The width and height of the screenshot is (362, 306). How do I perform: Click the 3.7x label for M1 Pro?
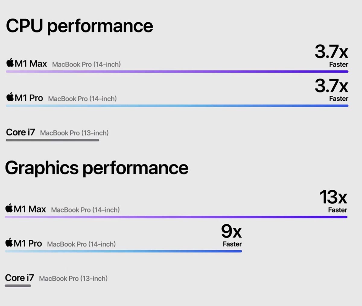(332, 89)
